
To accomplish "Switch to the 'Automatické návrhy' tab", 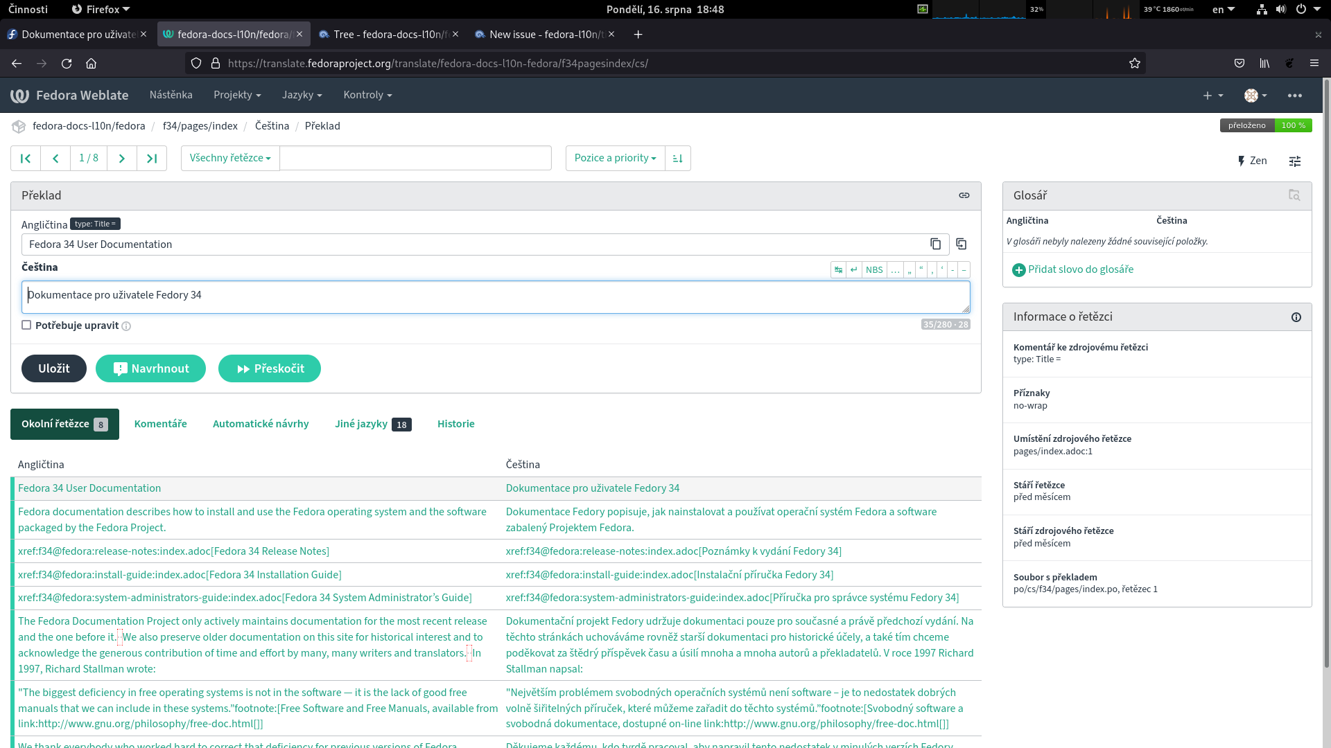I will tap(261, 425).
